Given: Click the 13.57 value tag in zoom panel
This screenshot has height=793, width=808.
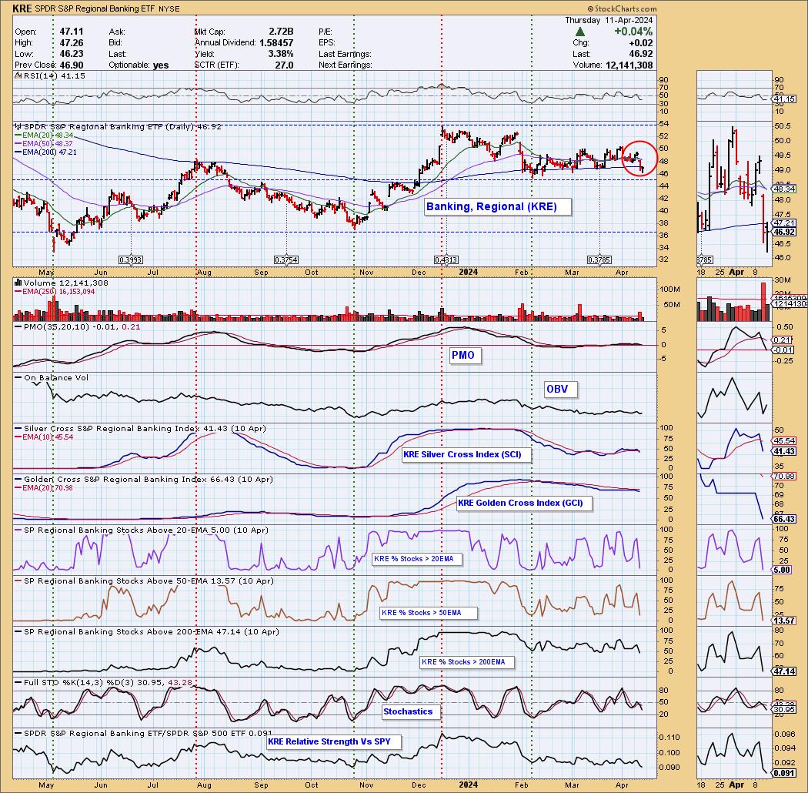Looking at the screenshot, I should 785,621.
